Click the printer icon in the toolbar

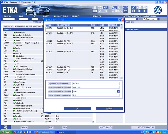click(x=95, y=8)
